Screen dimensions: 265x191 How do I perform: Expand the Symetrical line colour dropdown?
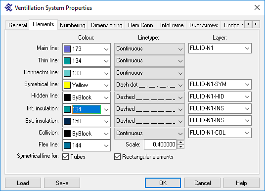[106, 85]
